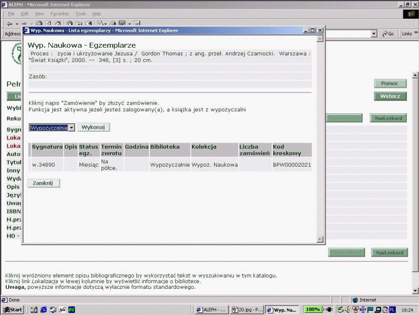Screen dimensions: 419x315
Task: Expand the address bar dropdown arrow
Action: 374,34
